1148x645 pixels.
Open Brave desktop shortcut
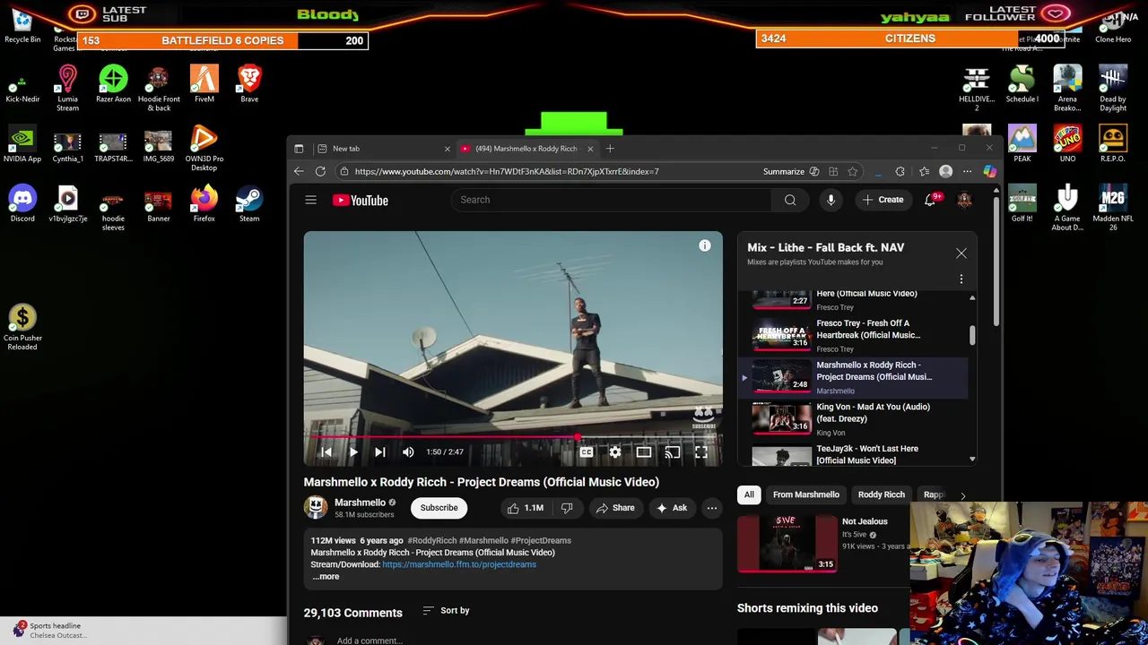point(249,83)
